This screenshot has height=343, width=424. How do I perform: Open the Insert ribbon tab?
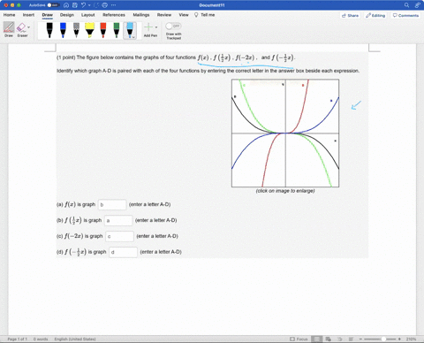28,15
